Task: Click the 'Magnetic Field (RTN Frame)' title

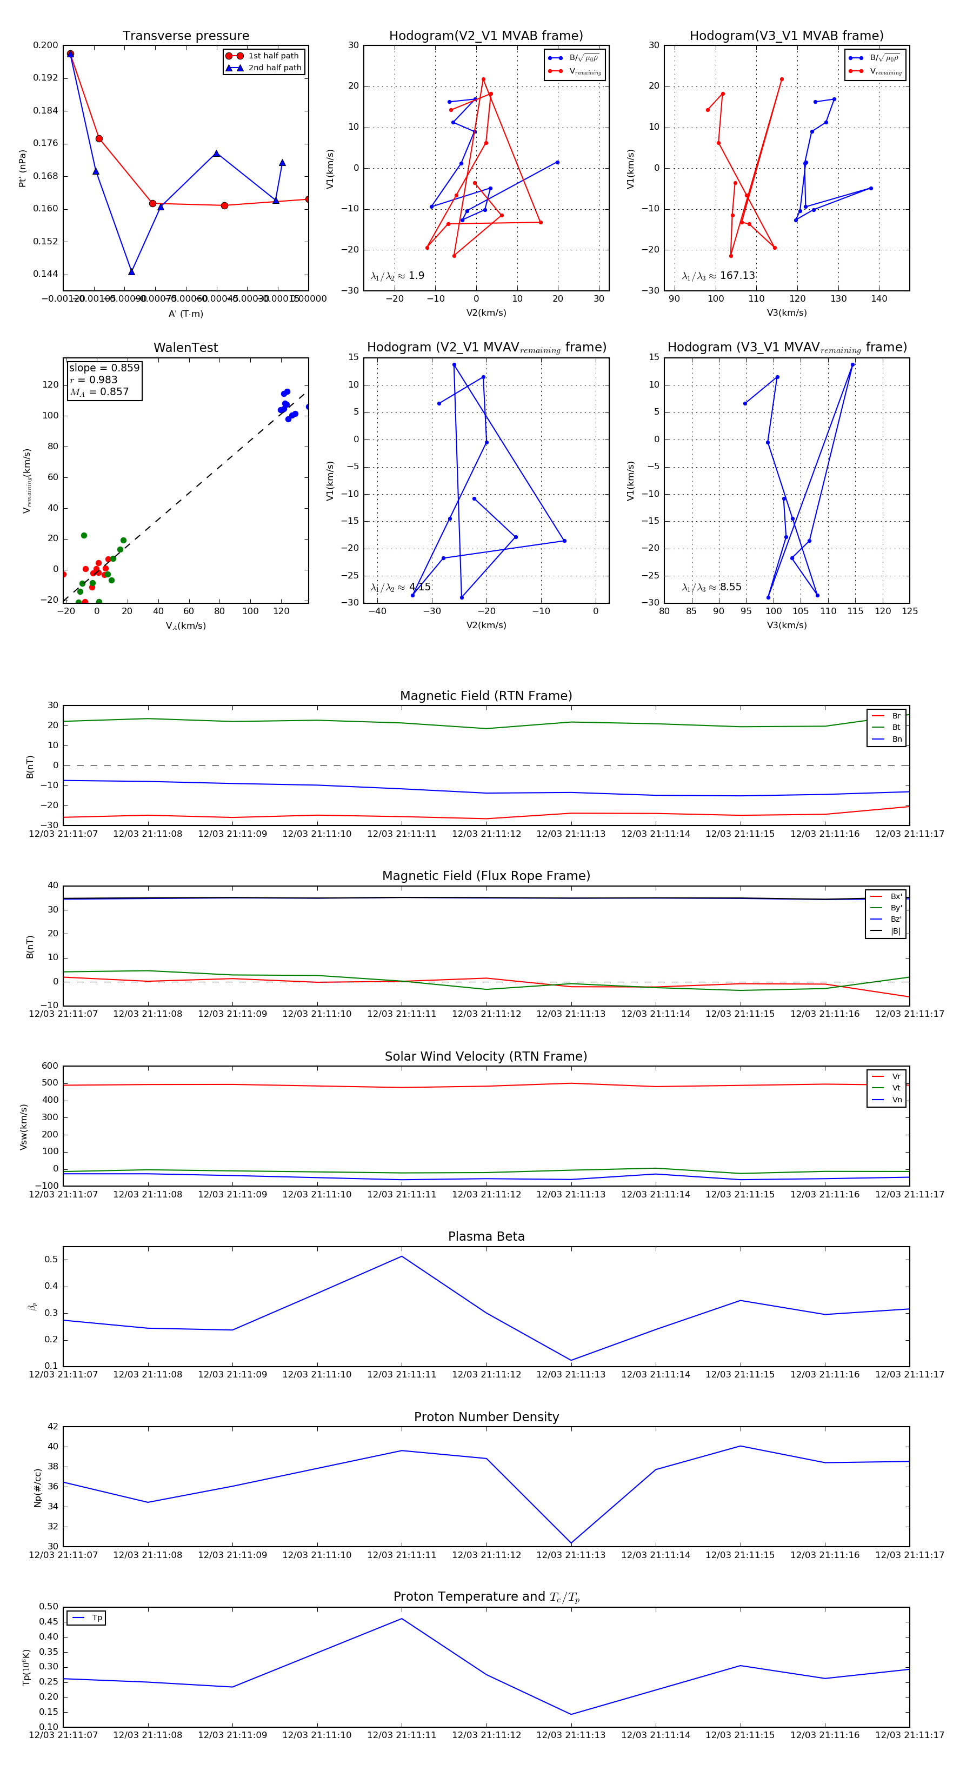Action: (486, 696)
